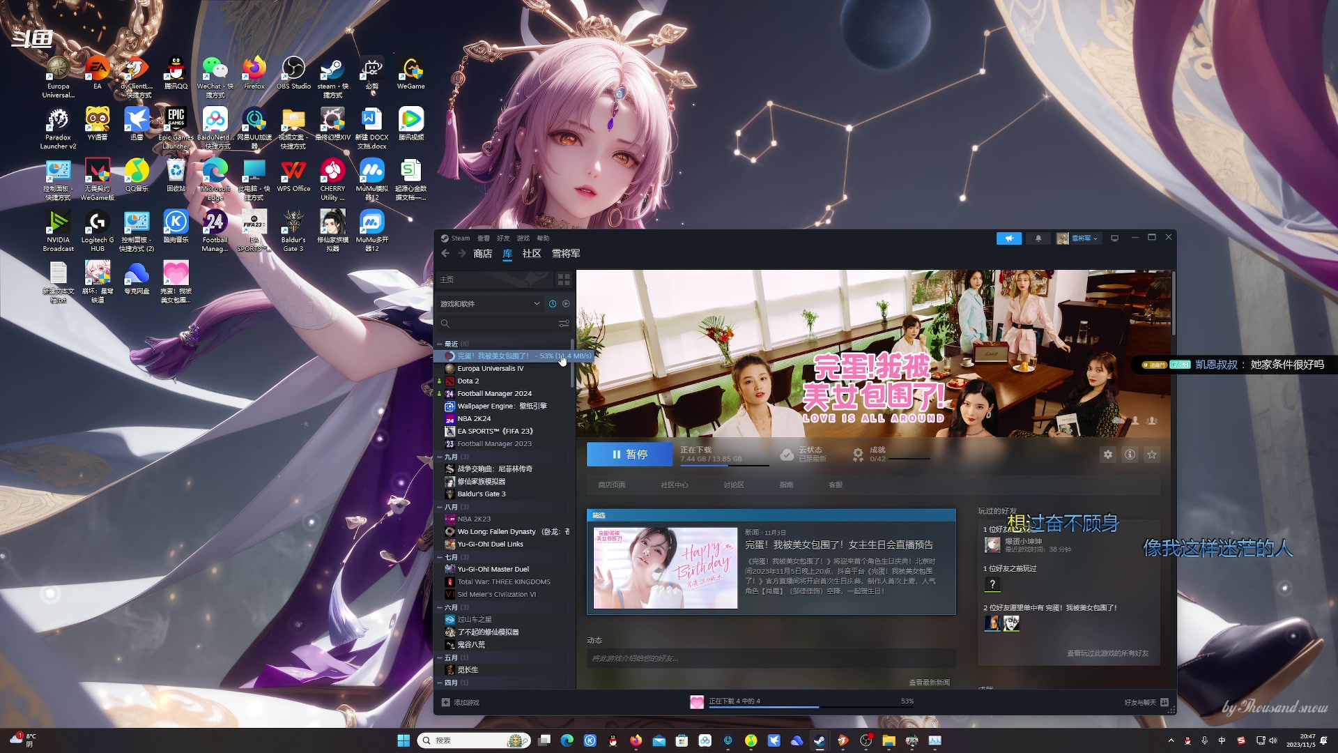Click activity post input box
1338x753 pixels.
tap(771, 658)
